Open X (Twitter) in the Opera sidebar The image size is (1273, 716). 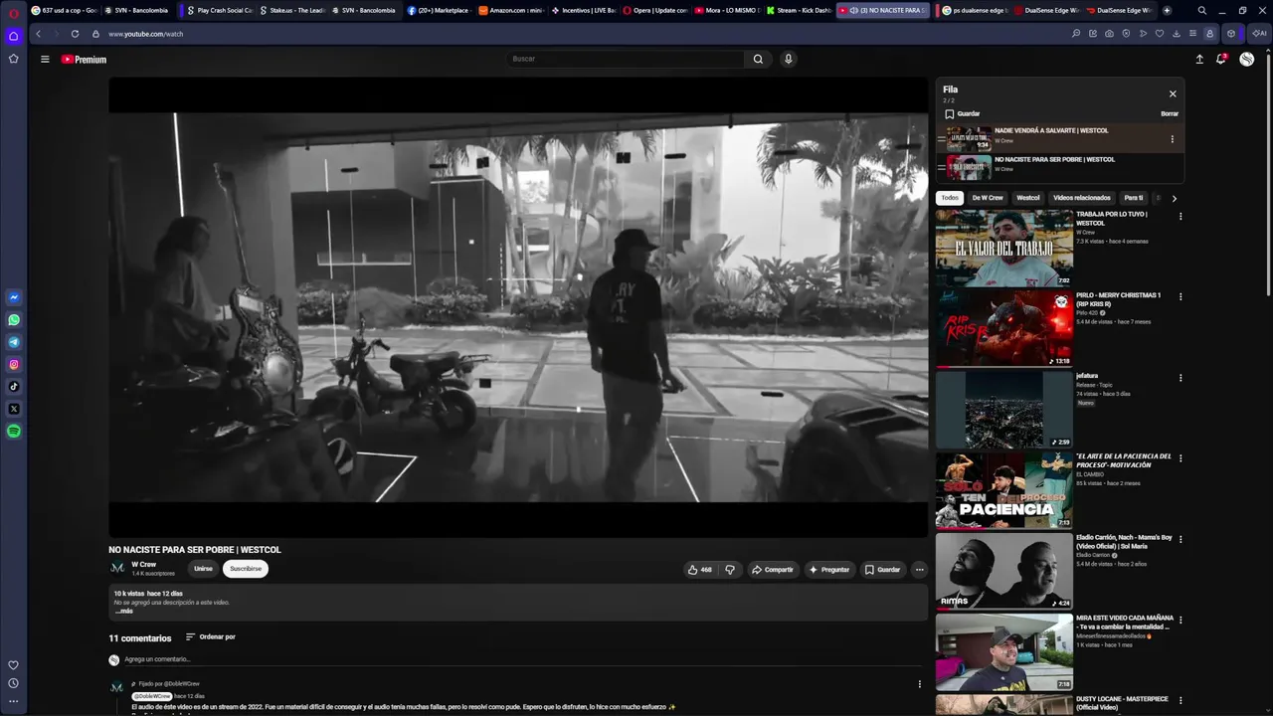click(x=14, y=409)
